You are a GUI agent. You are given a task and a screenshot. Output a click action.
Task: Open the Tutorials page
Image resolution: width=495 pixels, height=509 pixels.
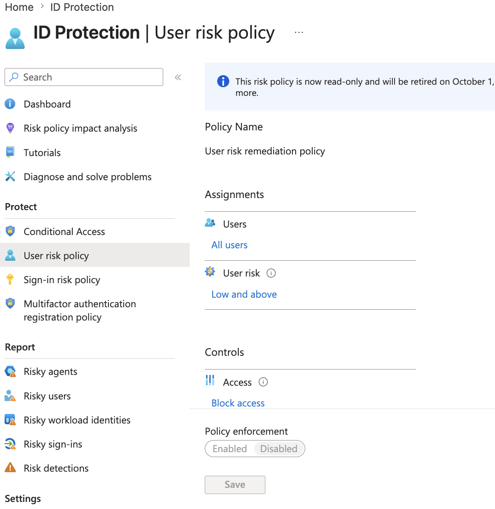[x=42, y=153]
